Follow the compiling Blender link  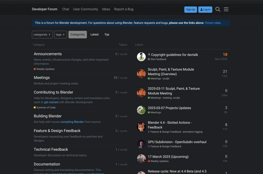72,122
